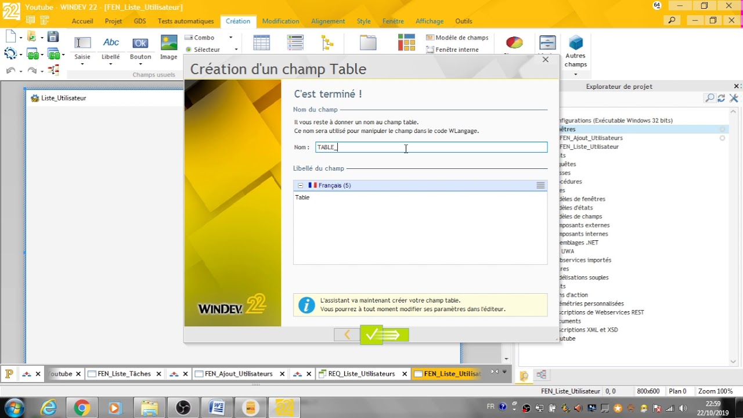Click the 800x600 size in status bar
The height and width of the screenshot is (418, 743).
[x=648, y=391]
